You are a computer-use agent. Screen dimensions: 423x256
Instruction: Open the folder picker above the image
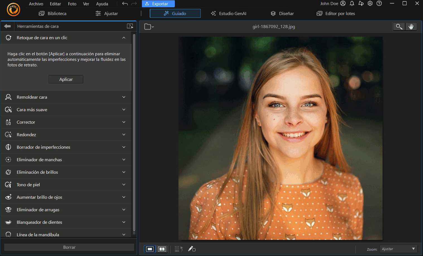pyautogui.click(x=148, y=26)
